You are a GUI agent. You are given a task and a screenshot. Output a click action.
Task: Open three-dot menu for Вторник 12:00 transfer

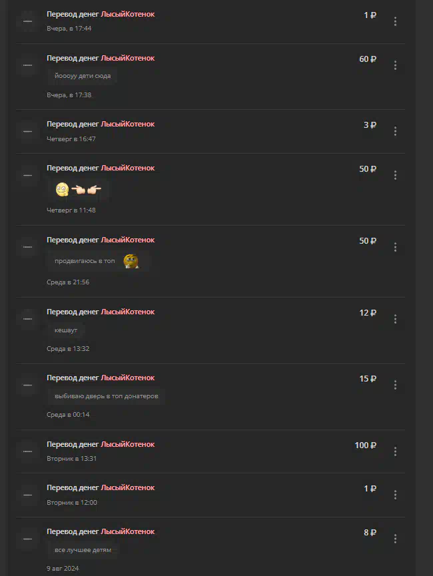(395, 495)
